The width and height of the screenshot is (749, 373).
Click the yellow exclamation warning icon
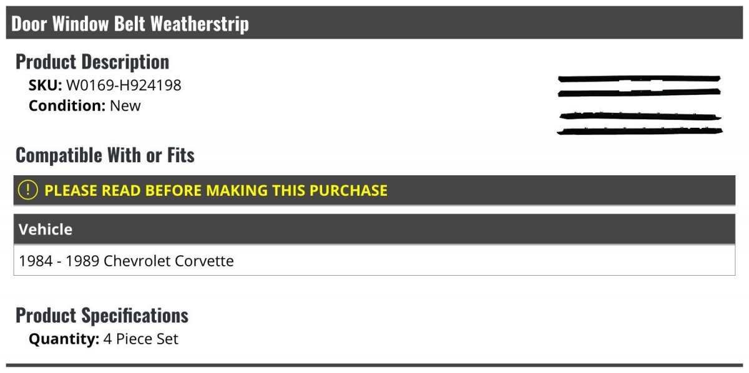point(28,190)
